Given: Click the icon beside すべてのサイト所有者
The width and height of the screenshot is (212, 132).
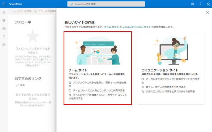Looking at the screenshot, I should pyautogui.click(x=70, y=95).
